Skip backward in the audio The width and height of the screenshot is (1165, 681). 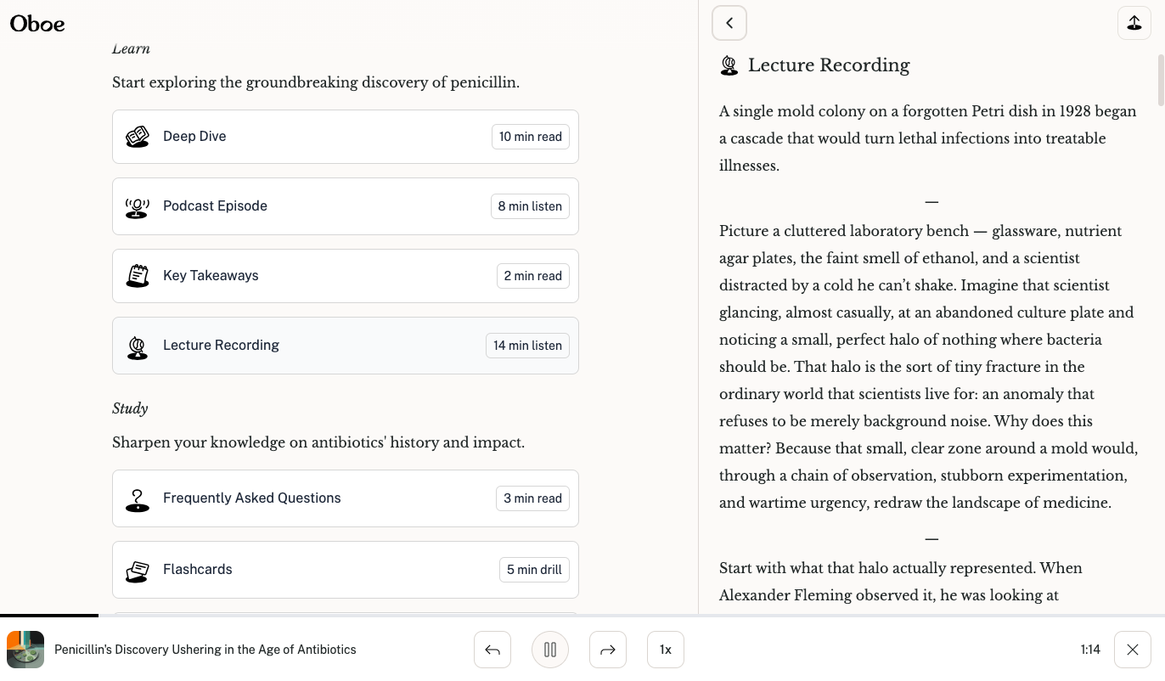pos(492,650)
